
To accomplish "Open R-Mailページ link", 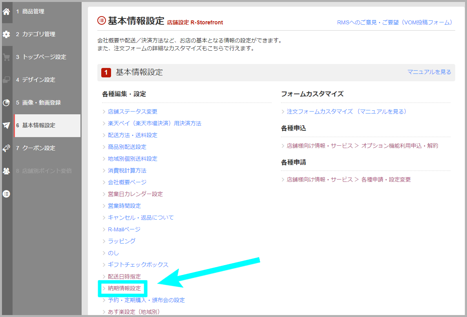I will [124, 229].
